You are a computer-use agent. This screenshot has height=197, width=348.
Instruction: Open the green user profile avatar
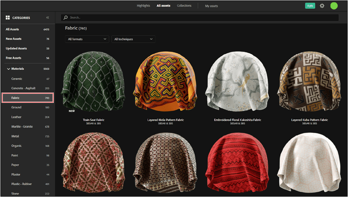334,6
